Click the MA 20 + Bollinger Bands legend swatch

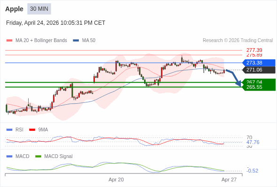pyautogui.click(x=9, y=41)
